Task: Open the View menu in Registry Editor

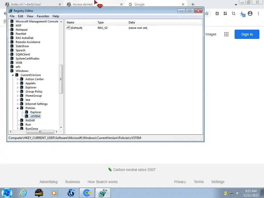Action: click(30, 16)
